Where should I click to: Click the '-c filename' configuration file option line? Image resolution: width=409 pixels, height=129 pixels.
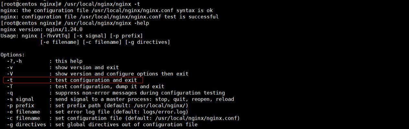point(123,118)
